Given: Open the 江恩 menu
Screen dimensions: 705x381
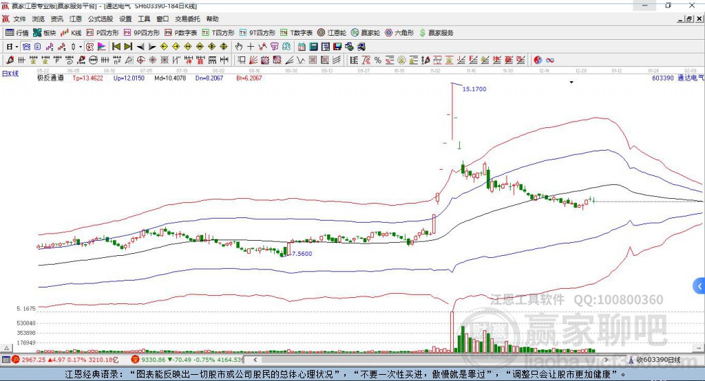Looking at the screenshot, I should click(76, 19).
